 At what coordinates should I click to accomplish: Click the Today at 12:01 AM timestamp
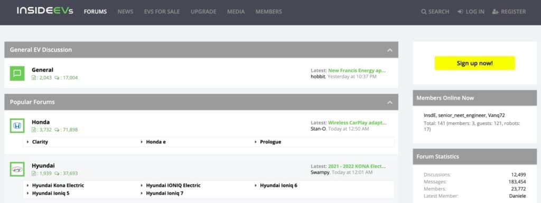(352, 172)
